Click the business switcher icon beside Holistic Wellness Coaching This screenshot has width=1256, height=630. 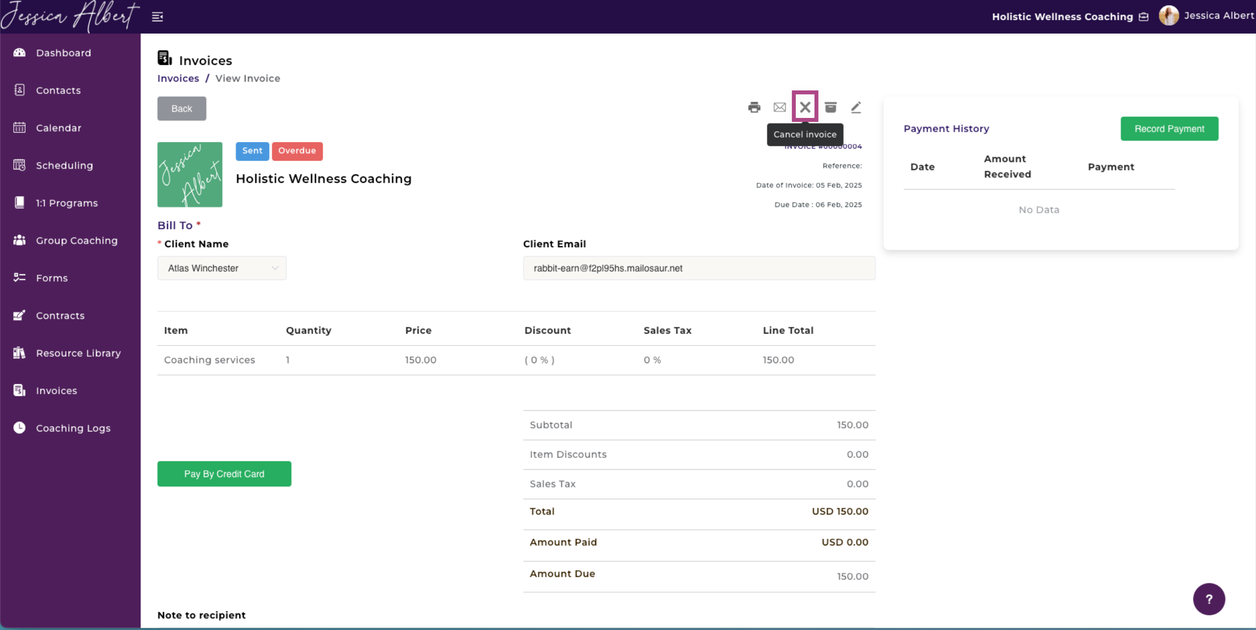point(1144,17)
